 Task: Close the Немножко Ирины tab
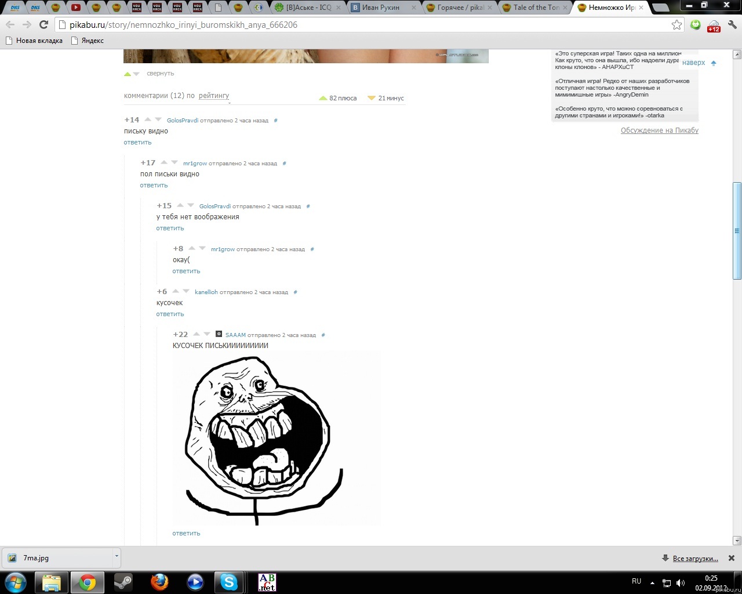[x=641, y=8]
